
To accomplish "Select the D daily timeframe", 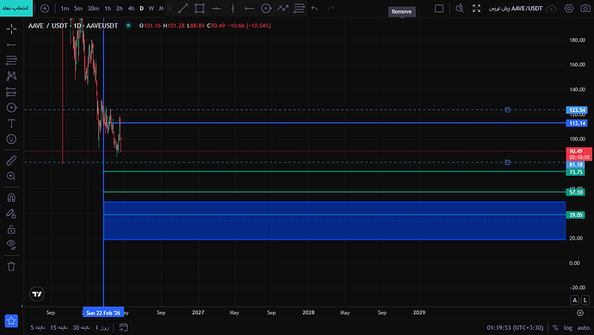I will tap(142, 9).
